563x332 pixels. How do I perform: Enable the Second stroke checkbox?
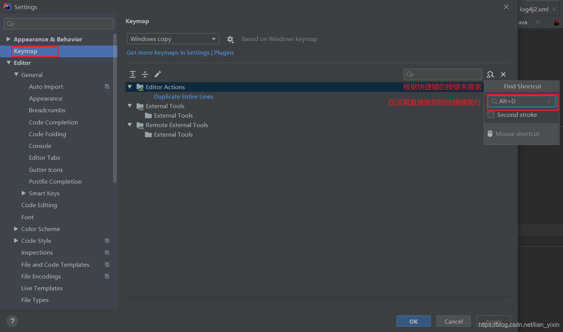point(491,115)
